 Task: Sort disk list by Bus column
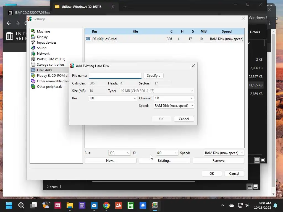(95, 31)
